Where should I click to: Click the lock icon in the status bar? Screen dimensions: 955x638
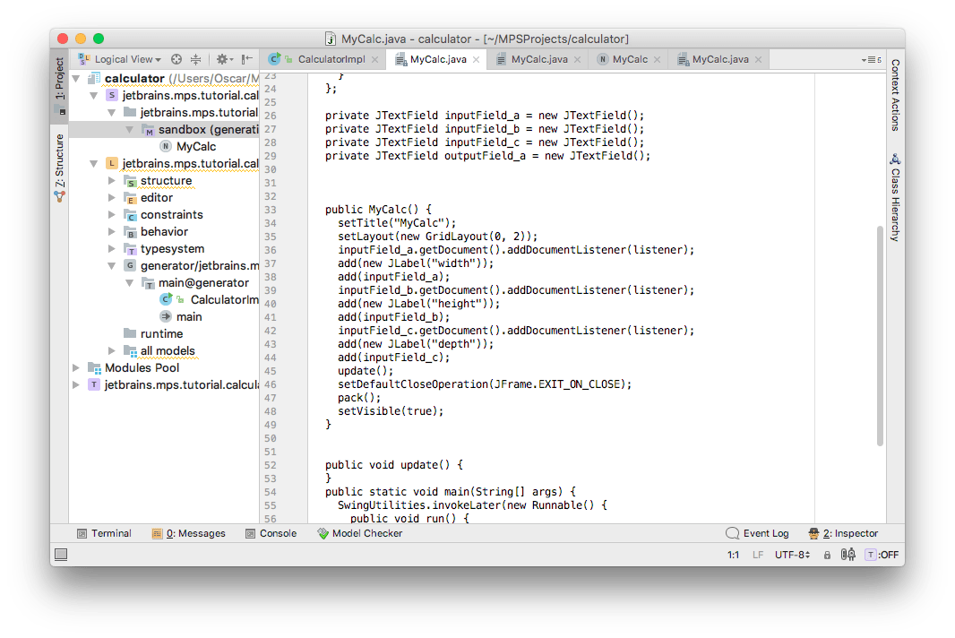click(827, 556)
